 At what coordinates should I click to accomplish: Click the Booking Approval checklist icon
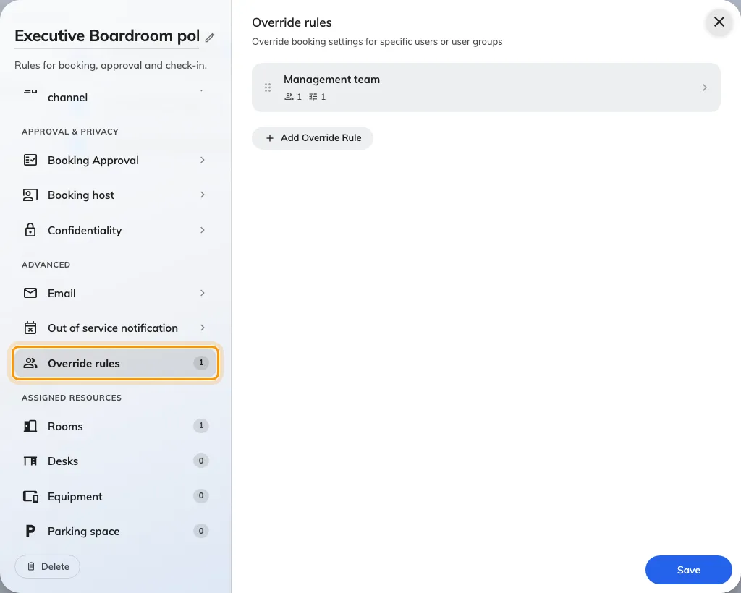click(30, 160)
